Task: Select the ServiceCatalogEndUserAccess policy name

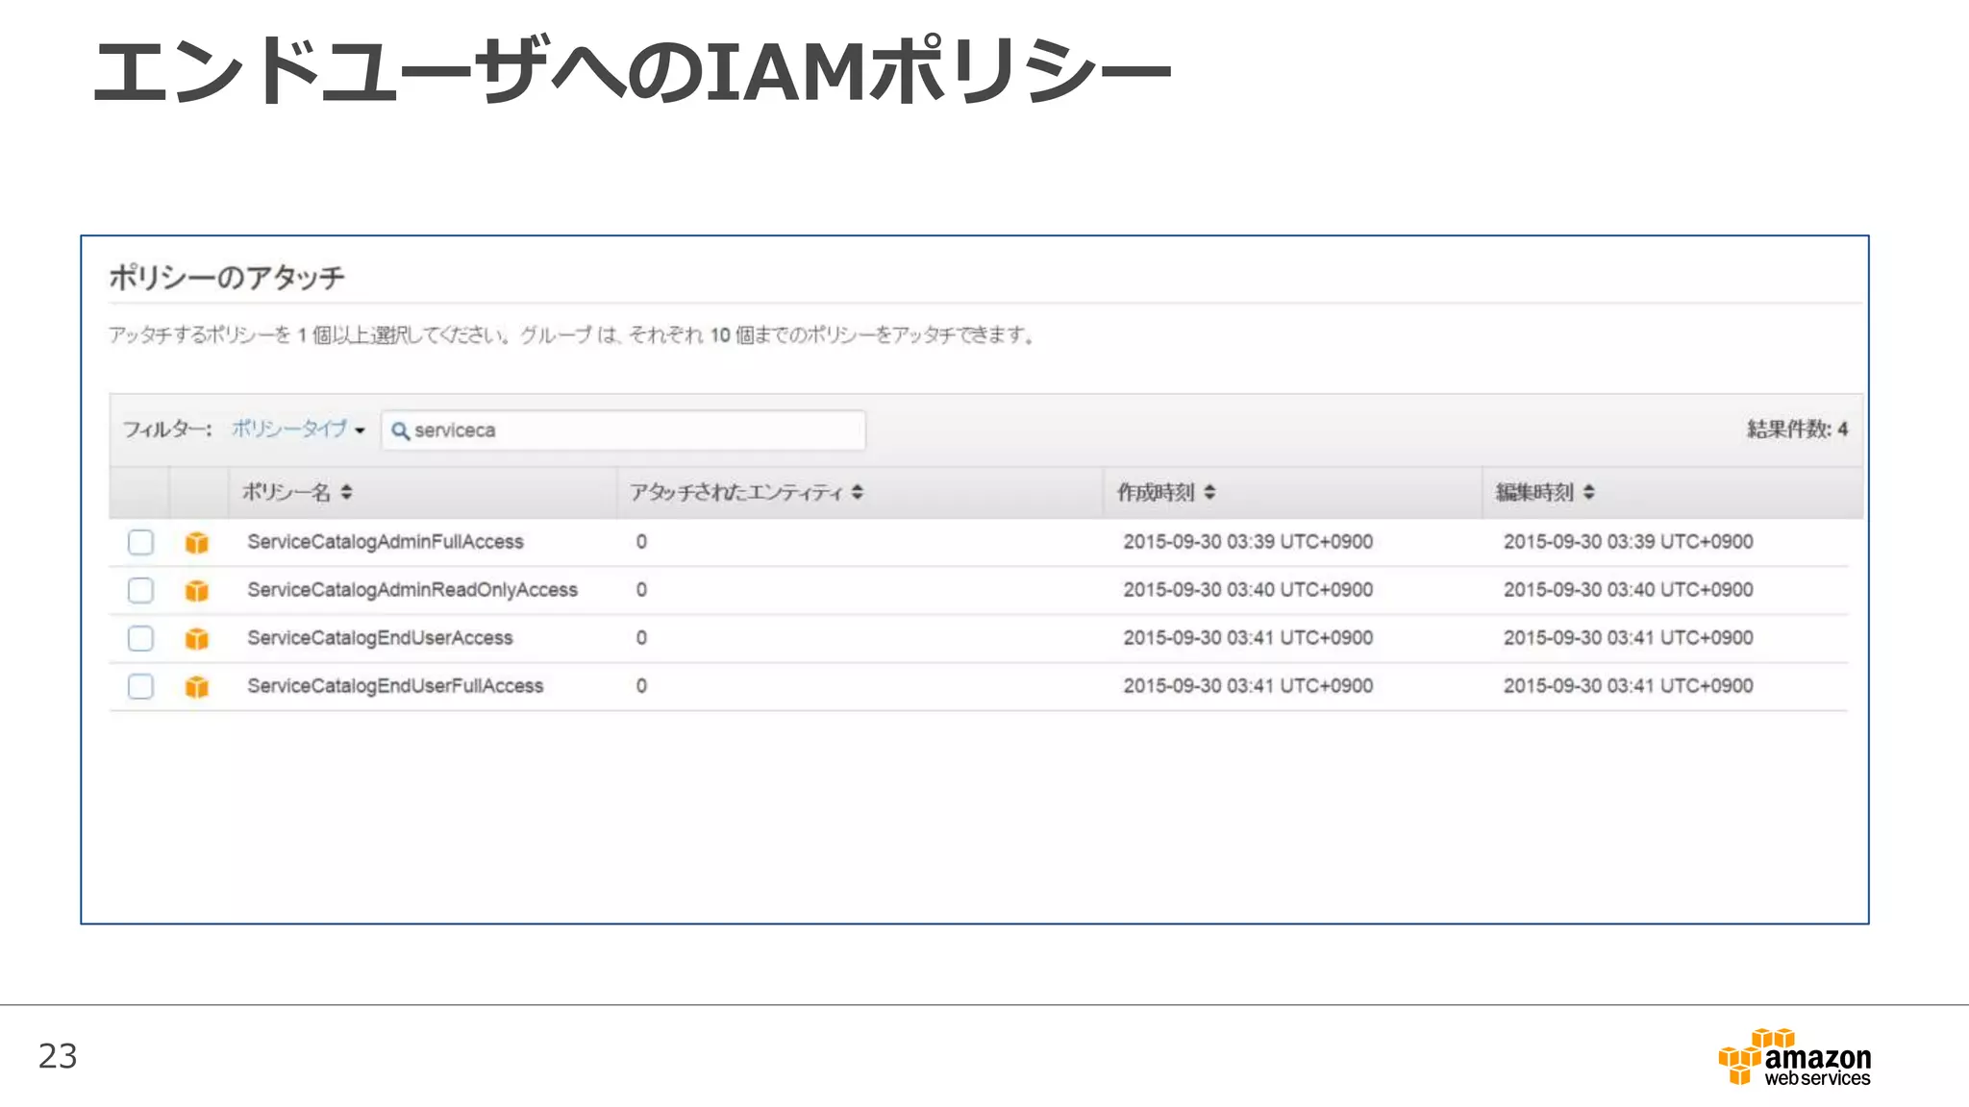Action: (380, 638)
